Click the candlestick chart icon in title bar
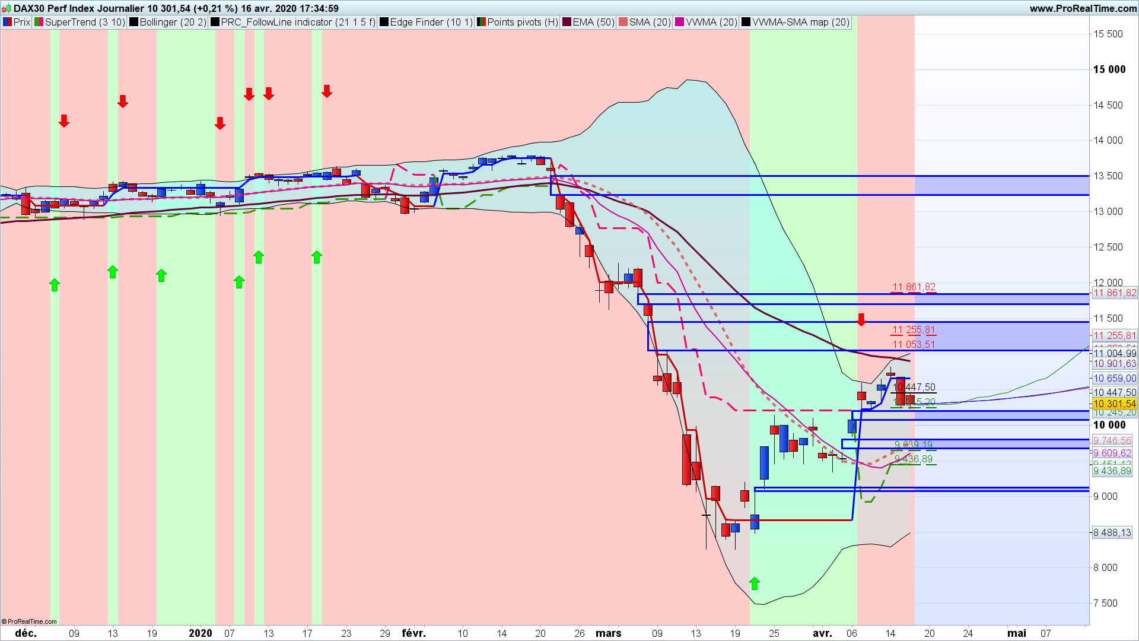The height and width of the screenshot is (641, 1139). [x=6, y=8]
